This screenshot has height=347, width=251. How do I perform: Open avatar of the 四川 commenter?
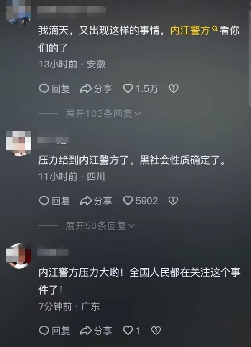(x=18, y=143)
